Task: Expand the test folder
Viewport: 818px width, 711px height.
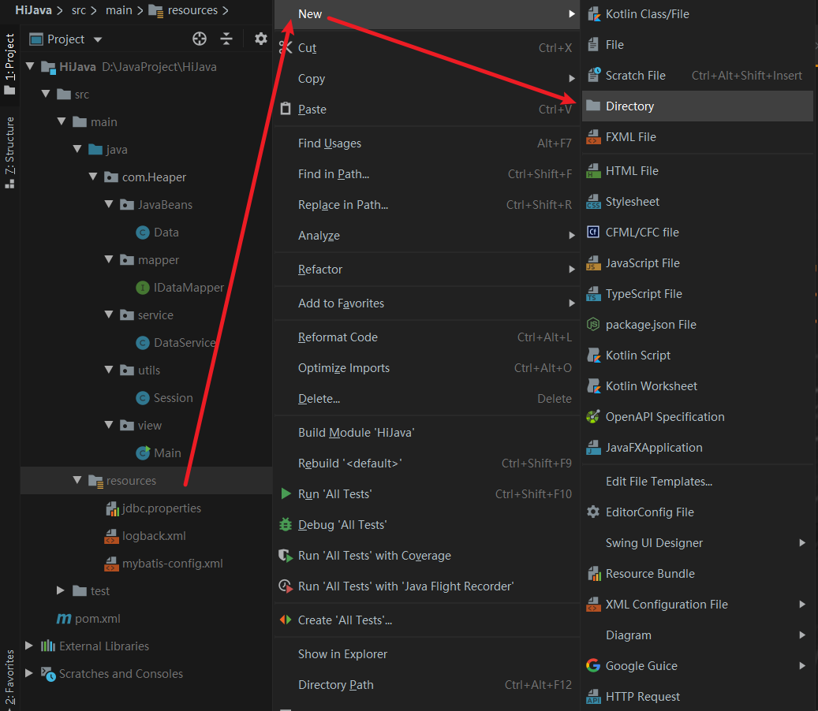Action: (x=61, y=590)
